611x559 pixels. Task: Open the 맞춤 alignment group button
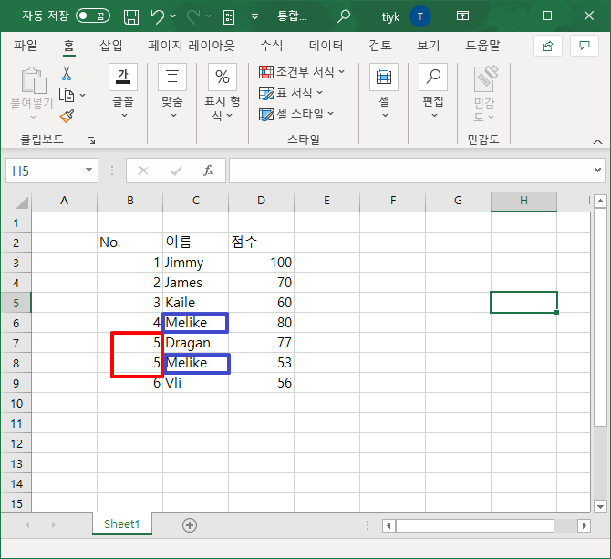coord(172,91)
